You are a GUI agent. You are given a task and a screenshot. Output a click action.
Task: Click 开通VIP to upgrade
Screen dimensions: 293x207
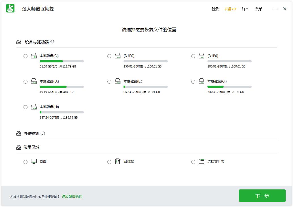230,9
